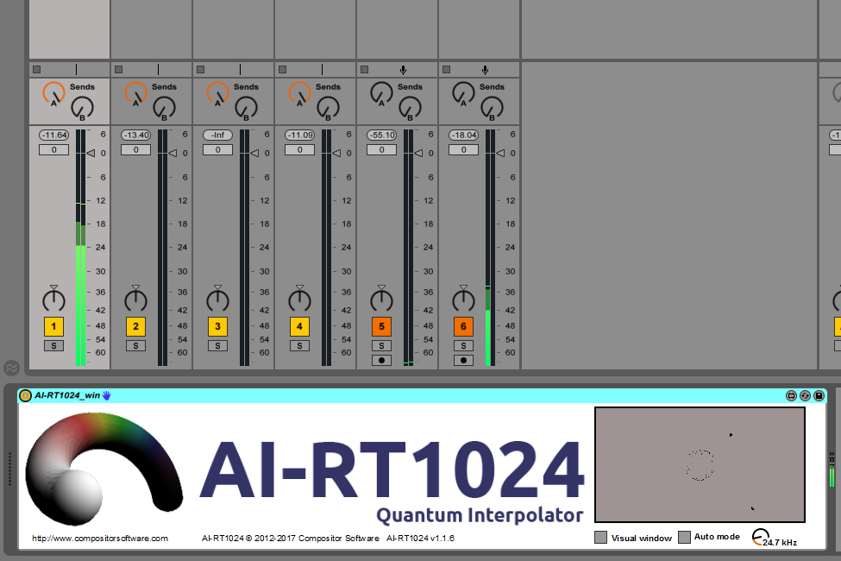
Task: Click the first icon in the device header's right-hand group
Action: coord(791,395)
